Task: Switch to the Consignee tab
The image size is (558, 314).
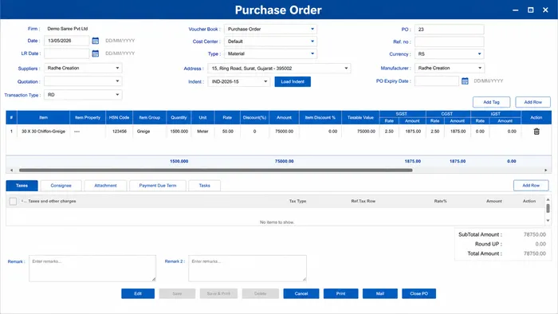Action: 61,186
